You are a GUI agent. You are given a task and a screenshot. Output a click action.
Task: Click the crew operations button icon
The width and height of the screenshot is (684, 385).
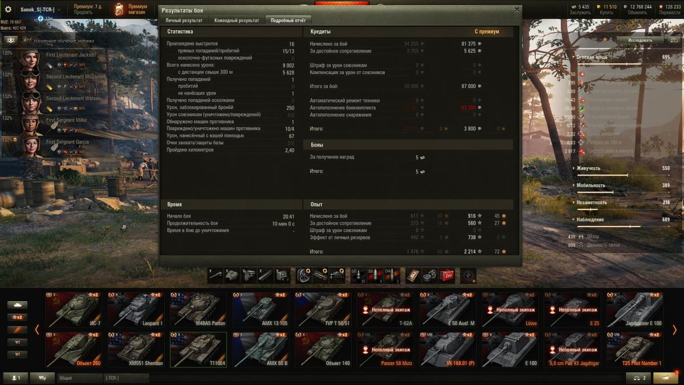[10, 40]
